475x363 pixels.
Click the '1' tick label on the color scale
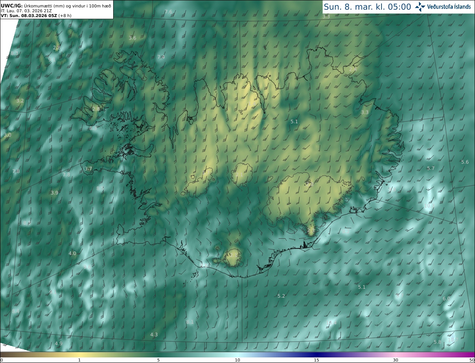click(x=79, y=360)
